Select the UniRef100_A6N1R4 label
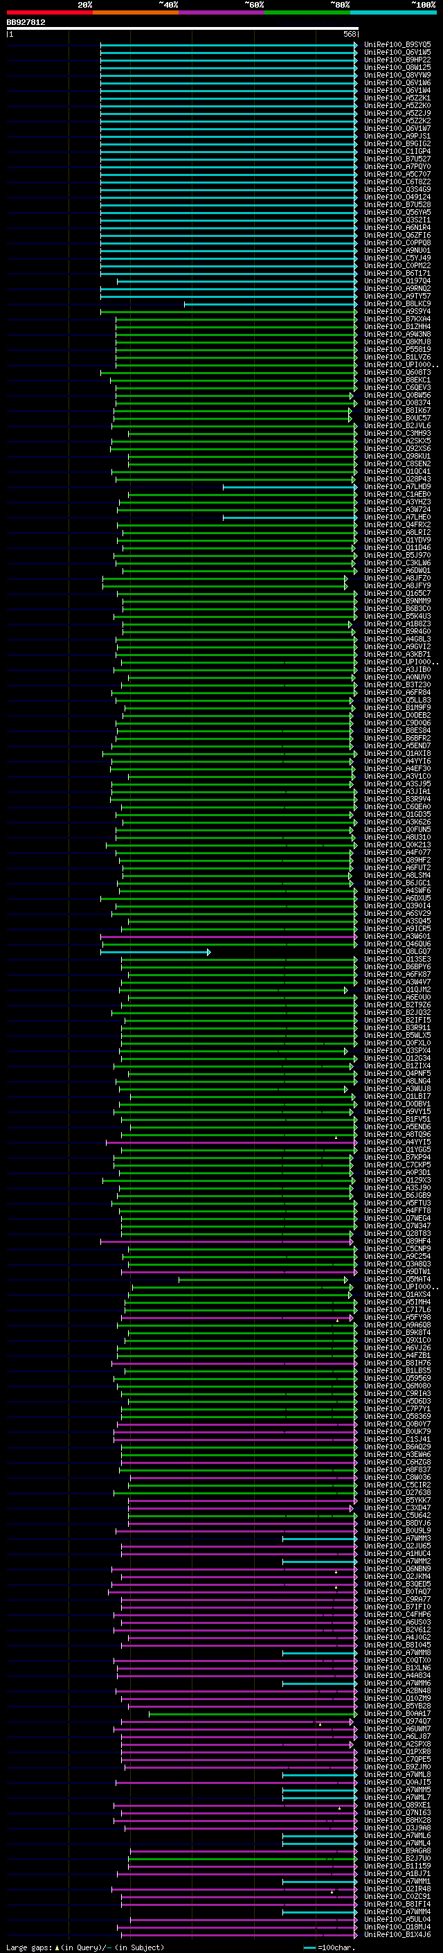Viewport: 443px width, 1953px height. coord(397,227)
